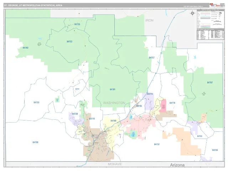Select ZIP code label 84784

(215, 150)
